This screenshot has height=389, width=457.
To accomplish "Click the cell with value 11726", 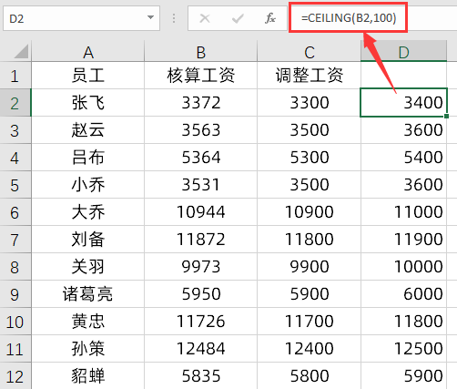I will [200, 322].
